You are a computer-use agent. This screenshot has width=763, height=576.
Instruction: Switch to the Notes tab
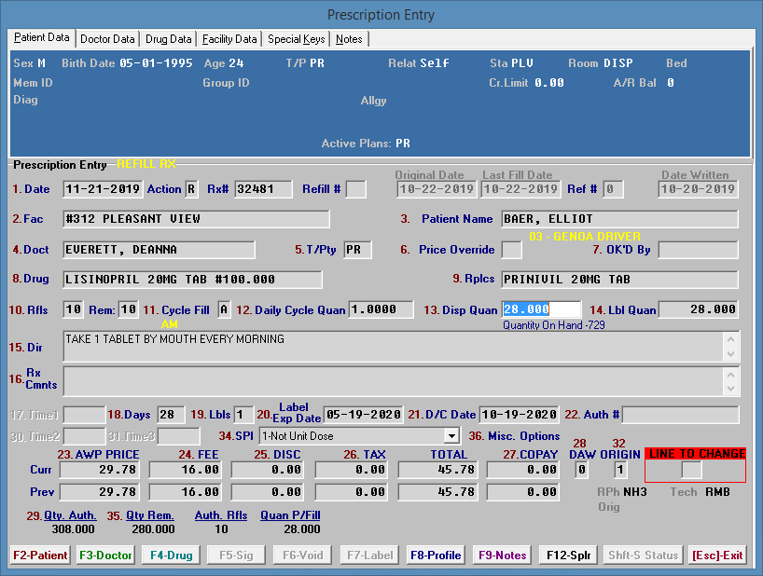click(349, 39)
